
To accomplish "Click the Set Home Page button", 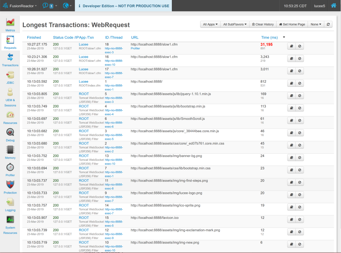I will [x=292, y=24].
